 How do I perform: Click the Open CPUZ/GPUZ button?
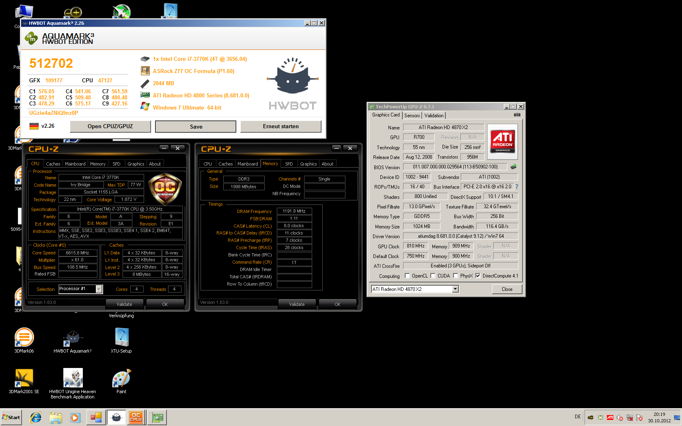tap(110, 127)
